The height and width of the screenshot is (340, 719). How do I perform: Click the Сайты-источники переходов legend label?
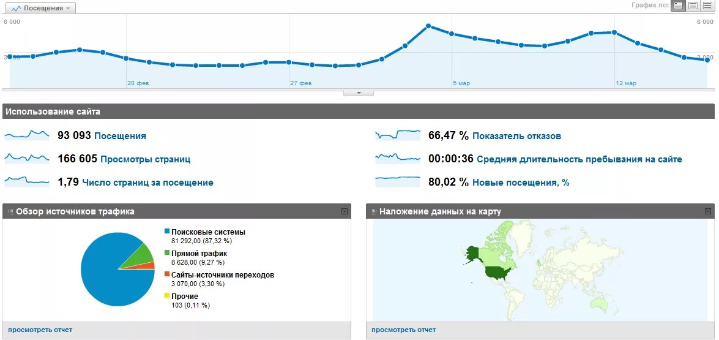point(222,275)
